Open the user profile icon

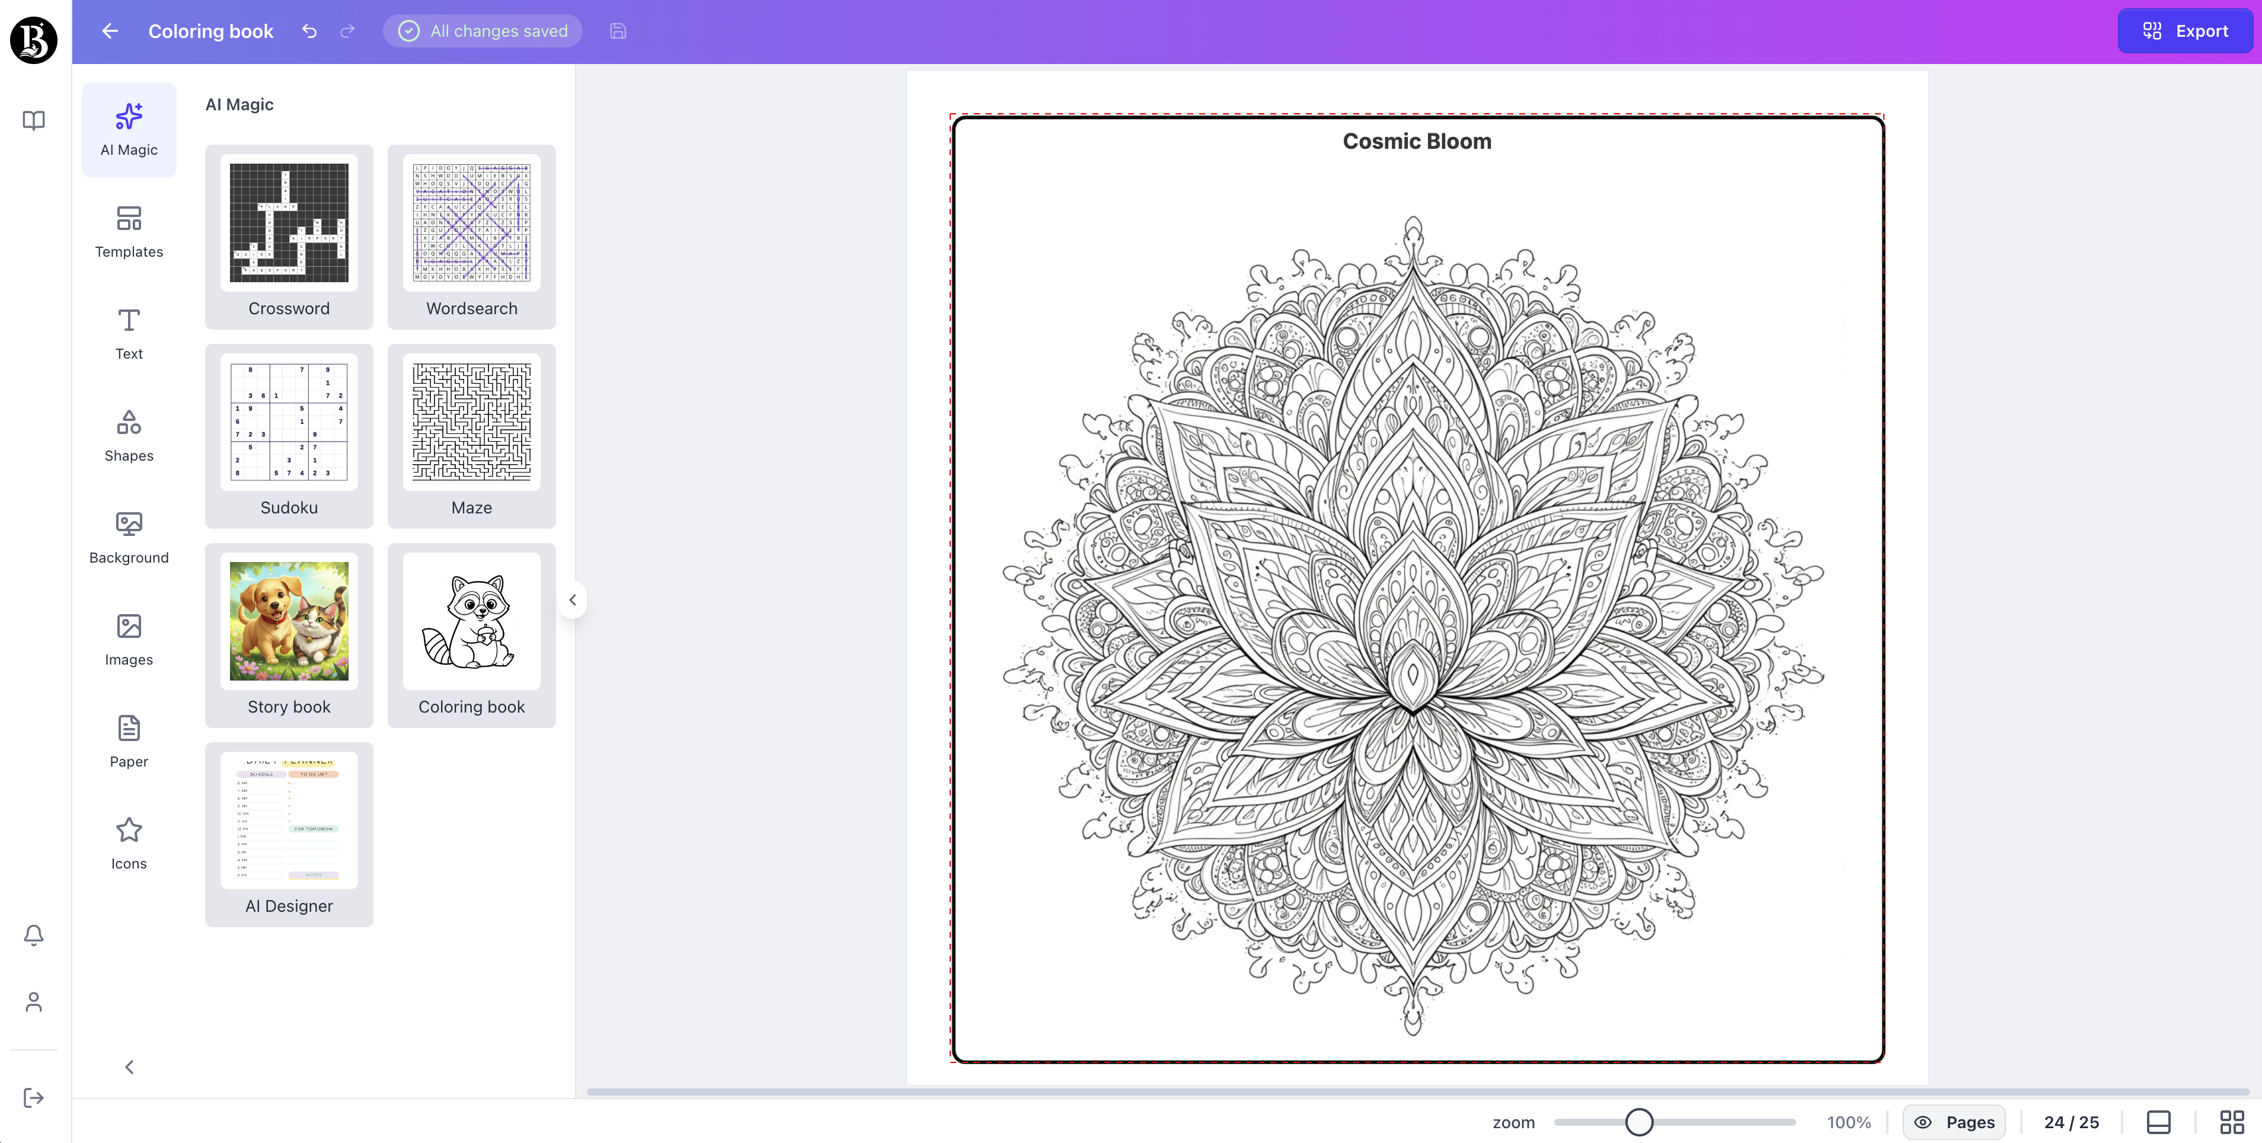pos(33,1002)
